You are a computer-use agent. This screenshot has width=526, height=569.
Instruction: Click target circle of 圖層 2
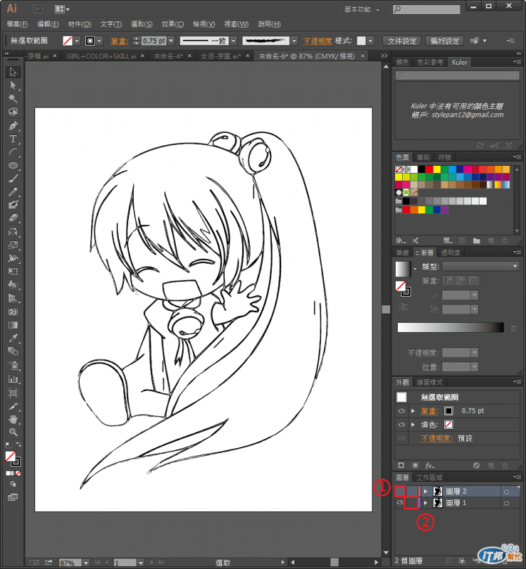(506, 491)
